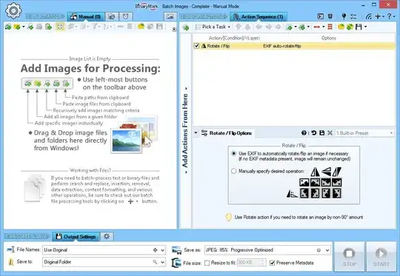Select Use EXIF to automatically rotate radio button
This screenshot has height=276, width=400.
[x=233, y=154]
